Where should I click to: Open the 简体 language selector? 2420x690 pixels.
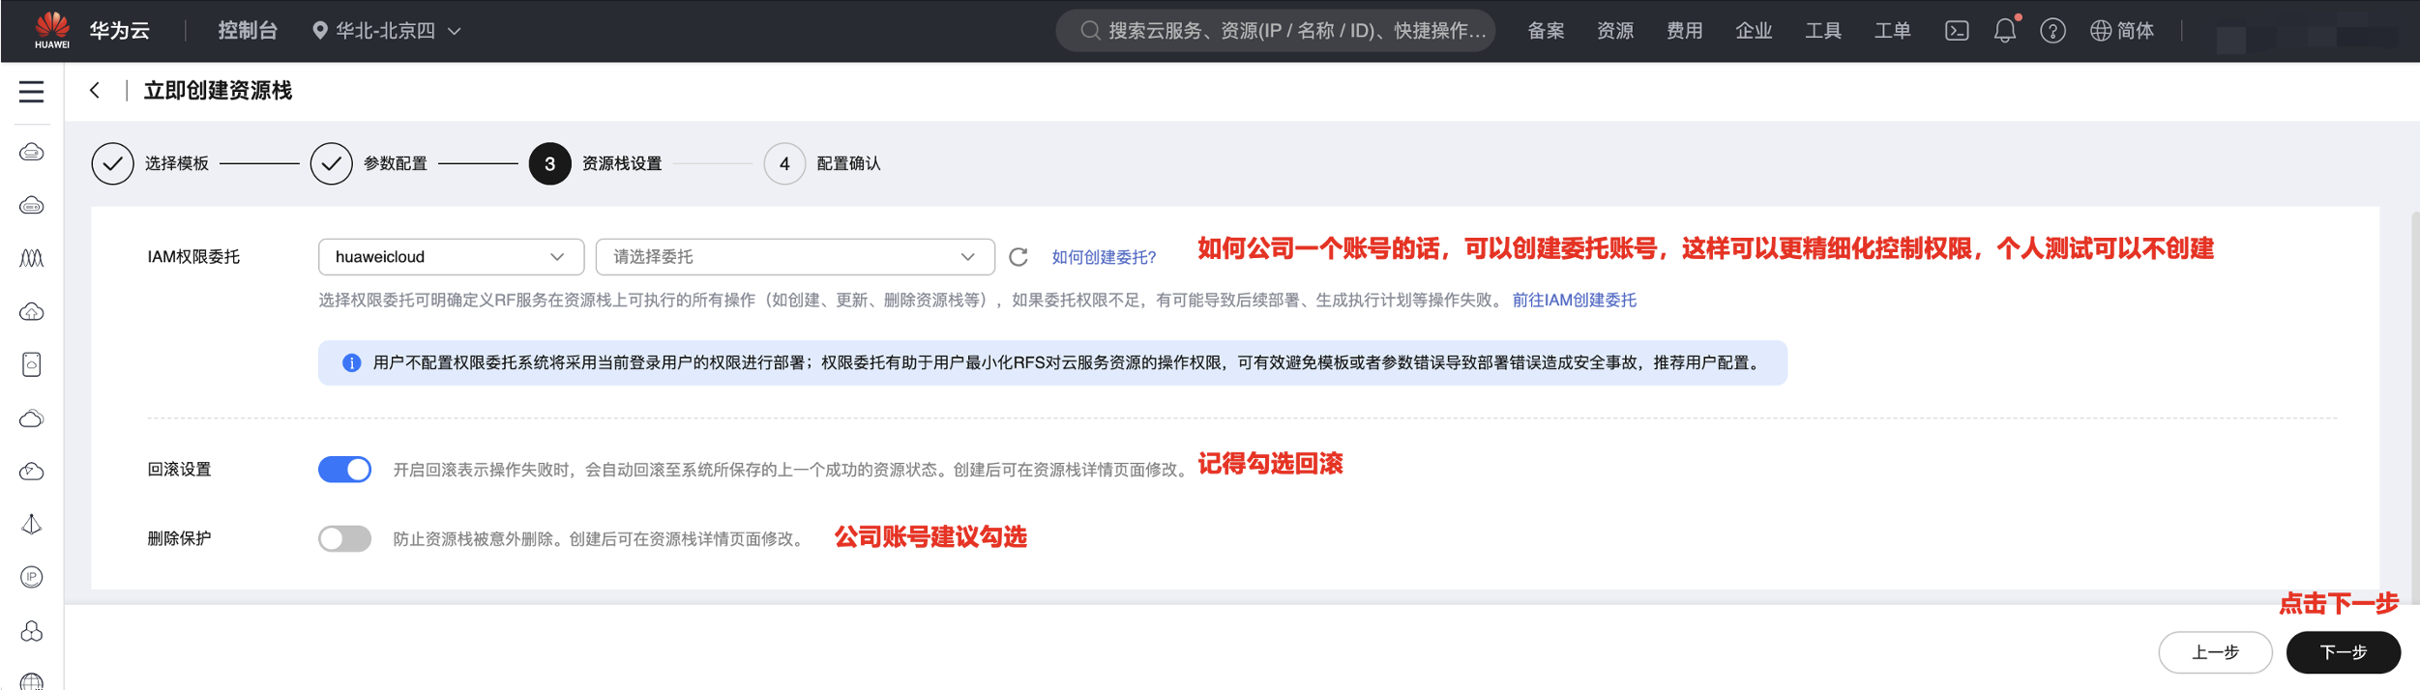click(x=2122, y=31)
